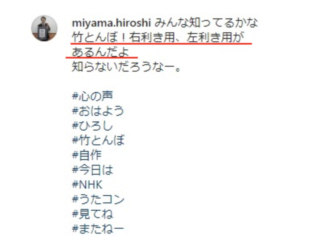The height and width of the screenshot is (243, 320).
Task: Open the #おはよう hashtag
Action: pos(98,111)
